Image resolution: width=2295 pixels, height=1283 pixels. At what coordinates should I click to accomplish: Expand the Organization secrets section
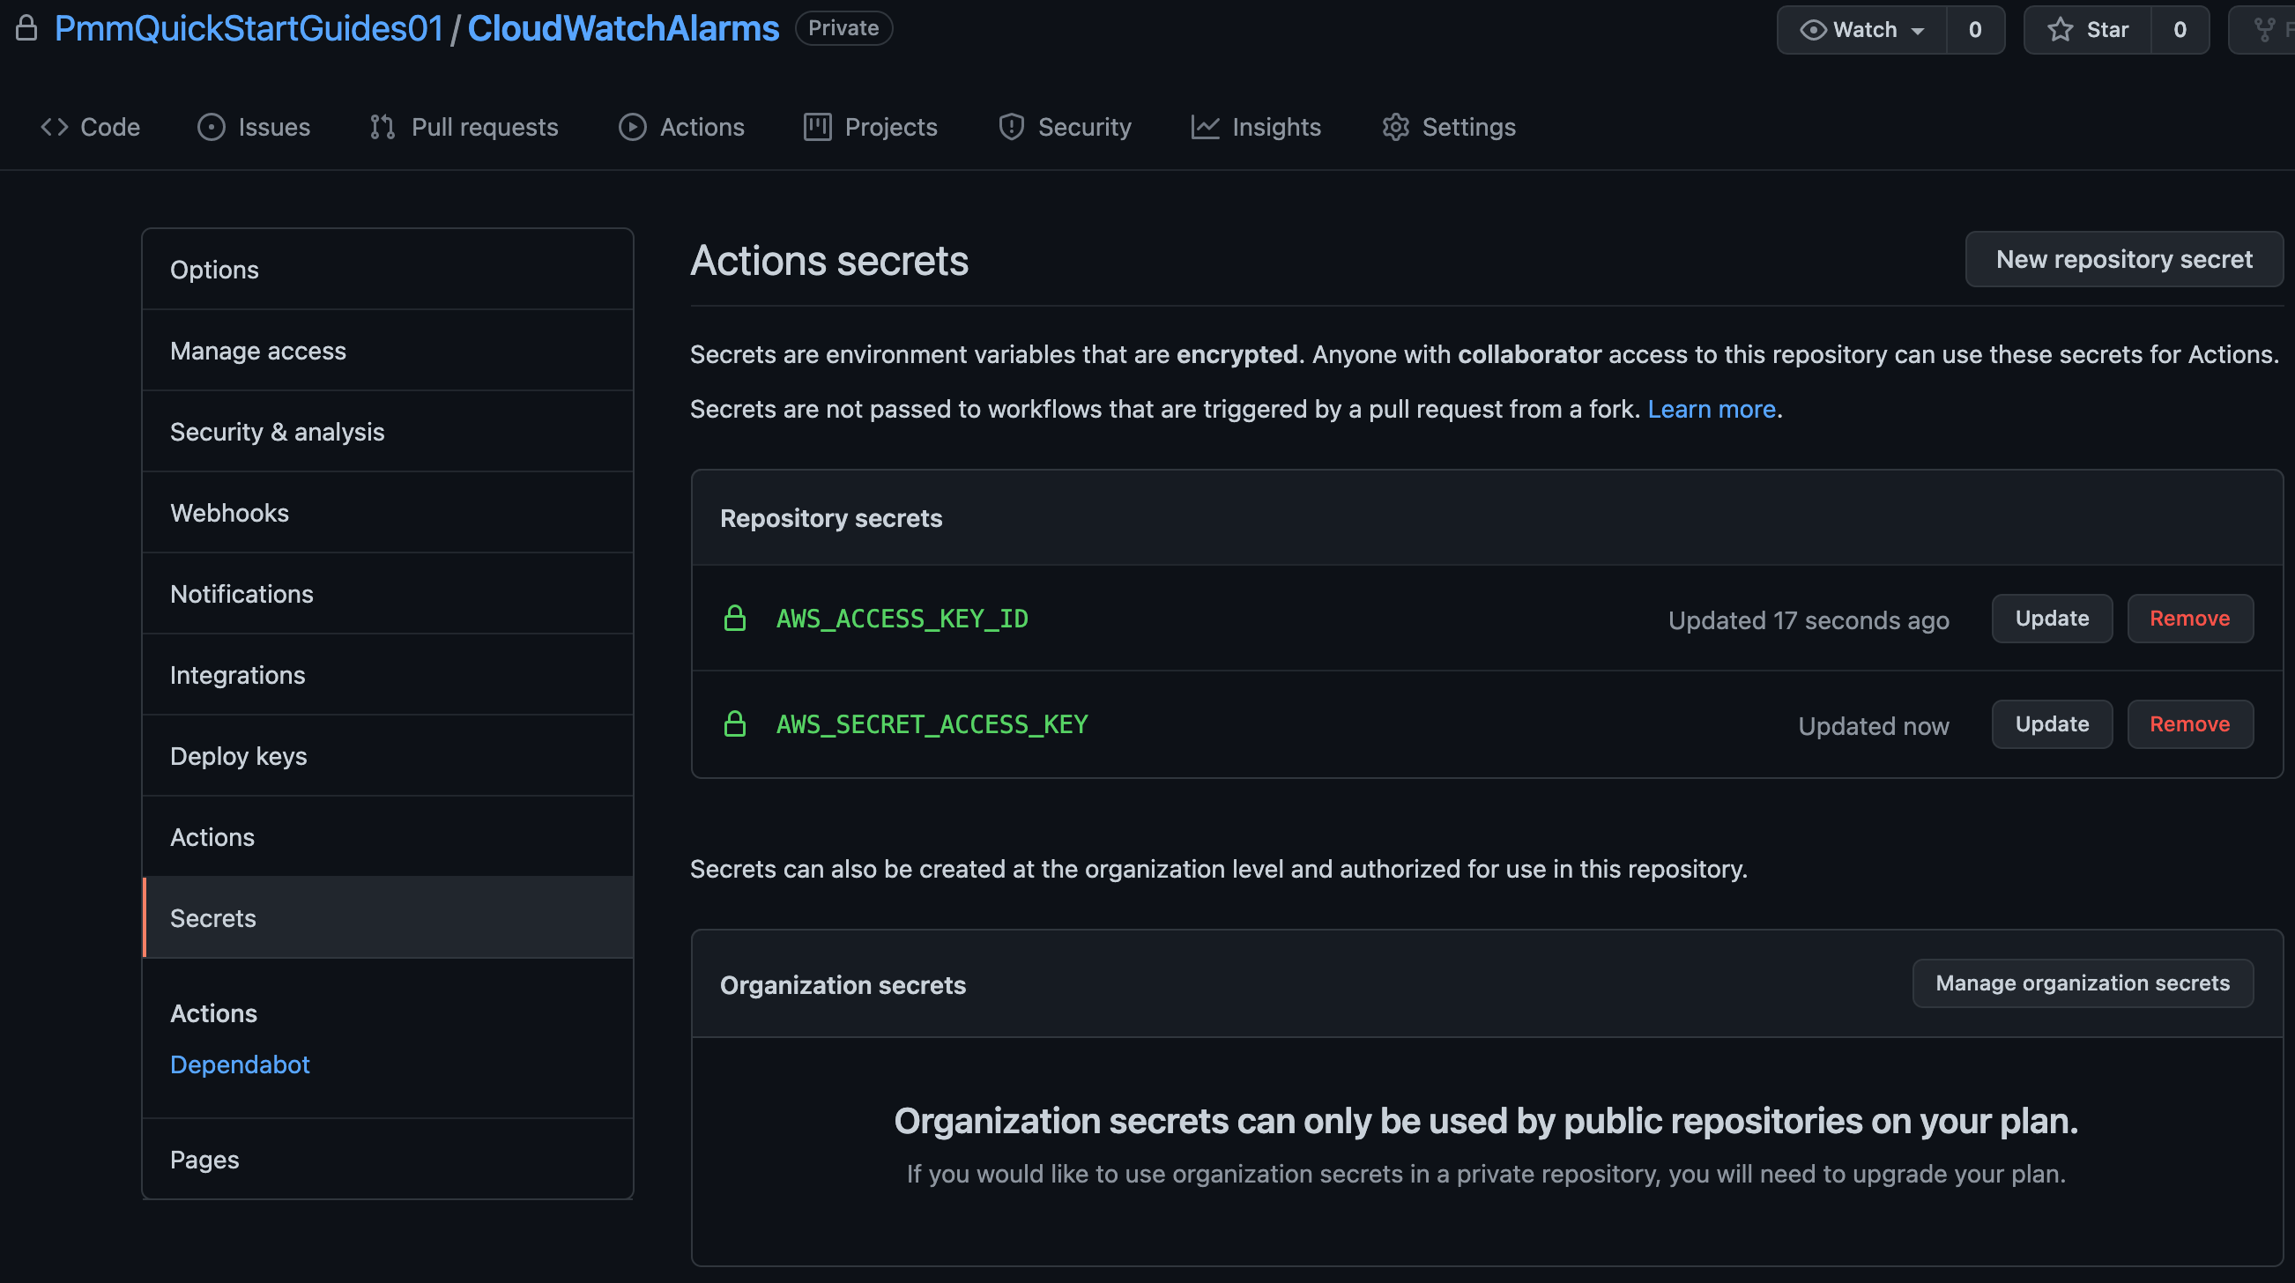[843, 983]
